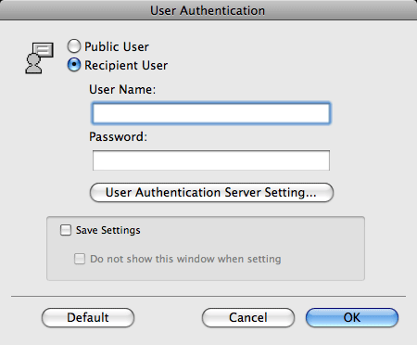
Task: Enable the Save Settings checkbox
Action: (66, 230)
